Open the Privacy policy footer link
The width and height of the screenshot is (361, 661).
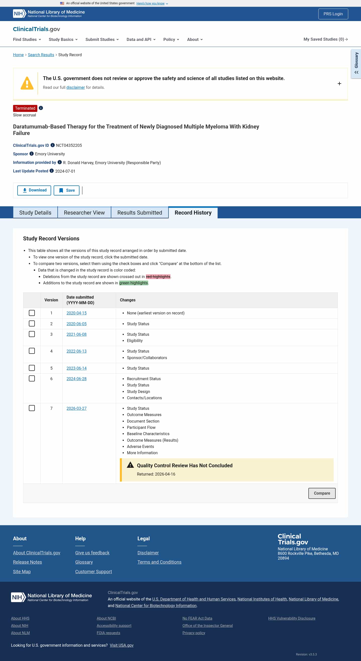(194, 633)
